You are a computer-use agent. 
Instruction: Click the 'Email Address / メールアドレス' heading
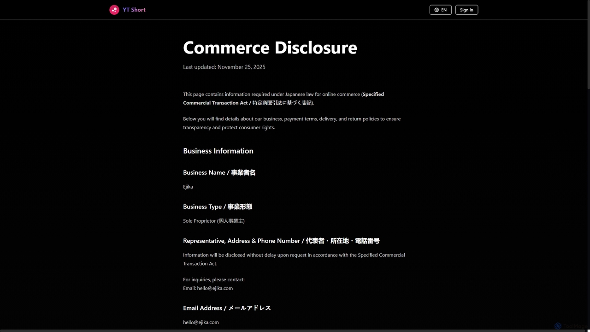tap(227, 308)
